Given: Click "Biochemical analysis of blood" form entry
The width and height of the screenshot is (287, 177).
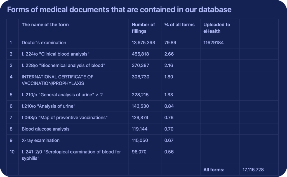Looking at the screenshot, I should click(63, 65).
